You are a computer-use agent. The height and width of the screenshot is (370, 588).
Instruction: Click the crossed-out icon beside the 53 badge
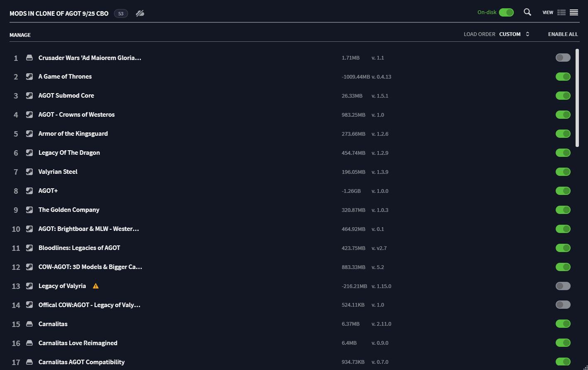[x=140, y=14]
